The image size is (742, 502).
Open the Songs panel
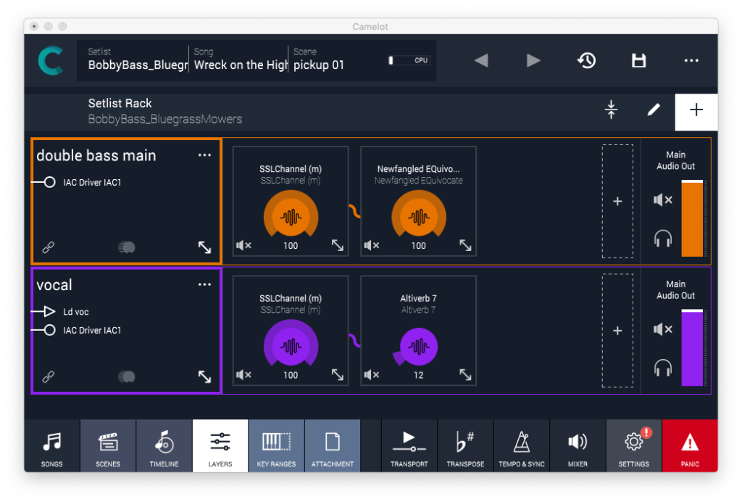coord(51,445)
